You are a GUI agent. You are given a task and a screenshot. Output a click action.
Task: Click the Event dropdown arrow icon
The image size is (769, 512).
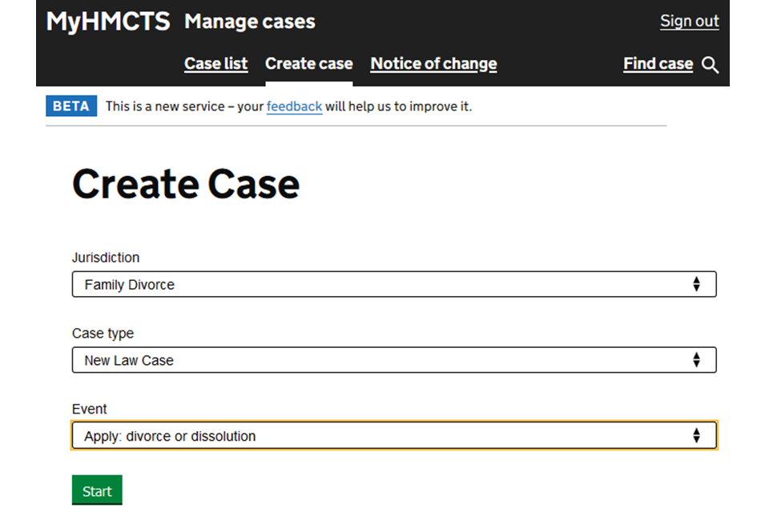[696, 436]
